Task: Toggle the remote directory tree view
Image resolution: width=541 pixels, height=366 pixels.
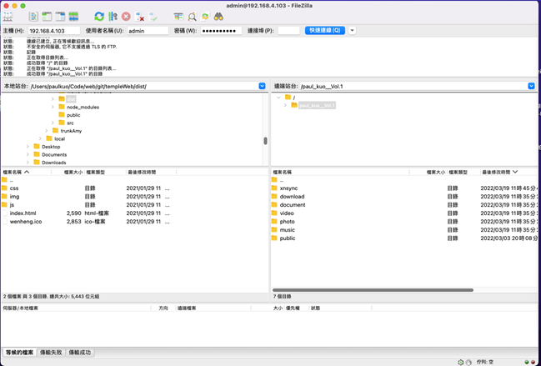Action: [60, 16]
